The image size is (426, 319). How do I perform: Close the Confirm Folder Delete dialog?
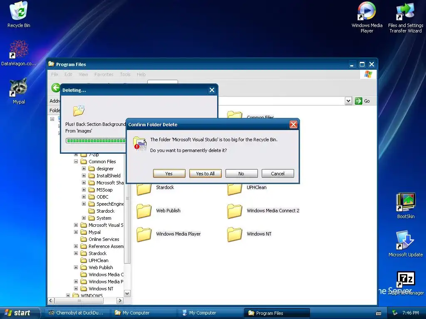pos(293,125)
